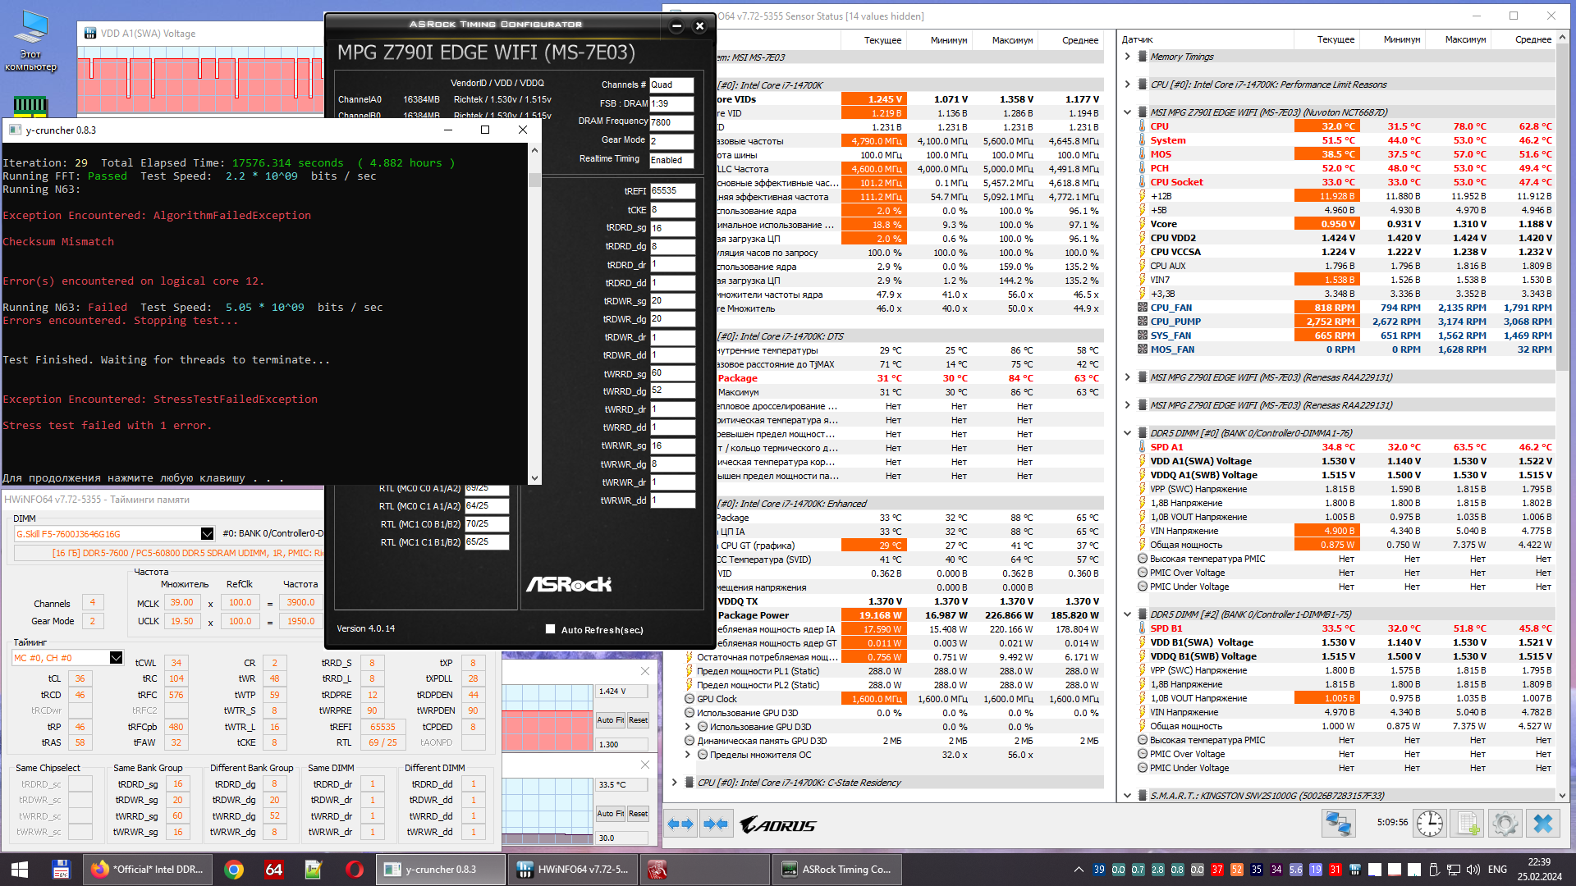Click the log file add icon

click(1468, 823)
